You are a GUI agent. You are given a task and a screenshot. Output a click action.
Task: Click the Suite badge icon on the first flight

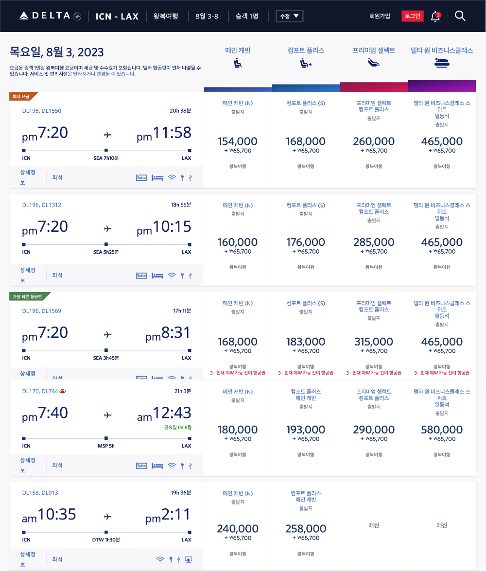pos(141,177)
